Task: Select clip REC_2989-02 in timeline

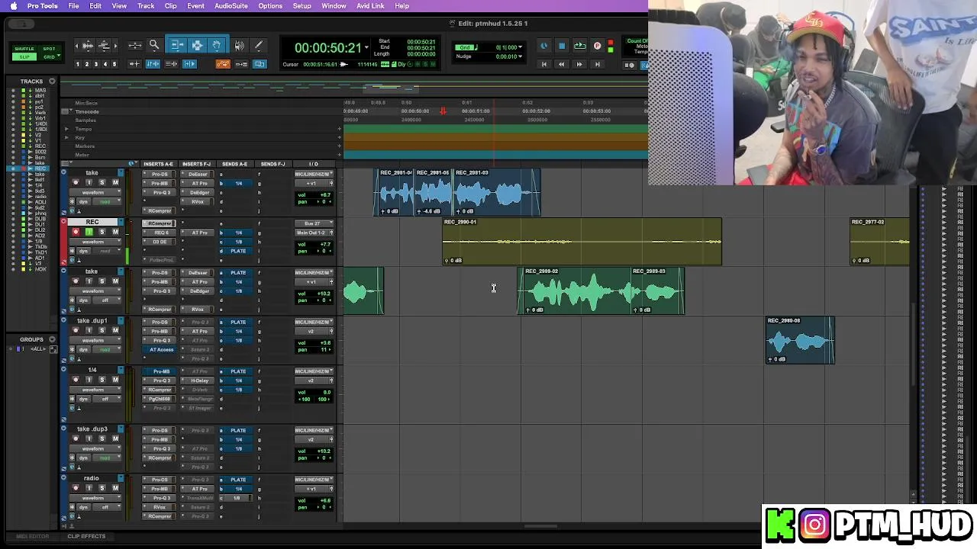Action: [x=578, y=291]
